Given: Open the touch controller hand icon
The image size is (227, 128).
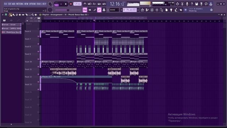Looking at the screenshot, I should (181, 10).
